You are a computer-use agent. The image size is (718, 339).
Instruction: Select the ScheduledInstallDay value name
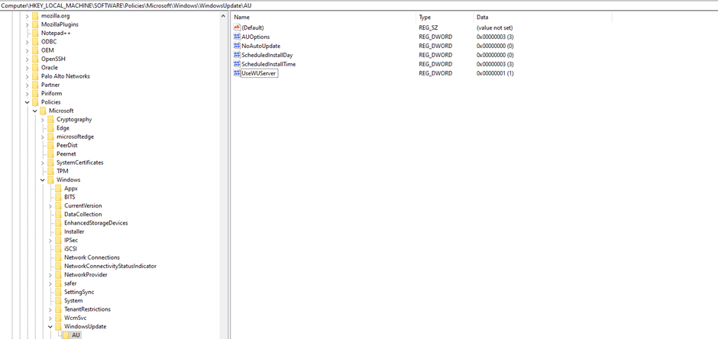(267, 55)
